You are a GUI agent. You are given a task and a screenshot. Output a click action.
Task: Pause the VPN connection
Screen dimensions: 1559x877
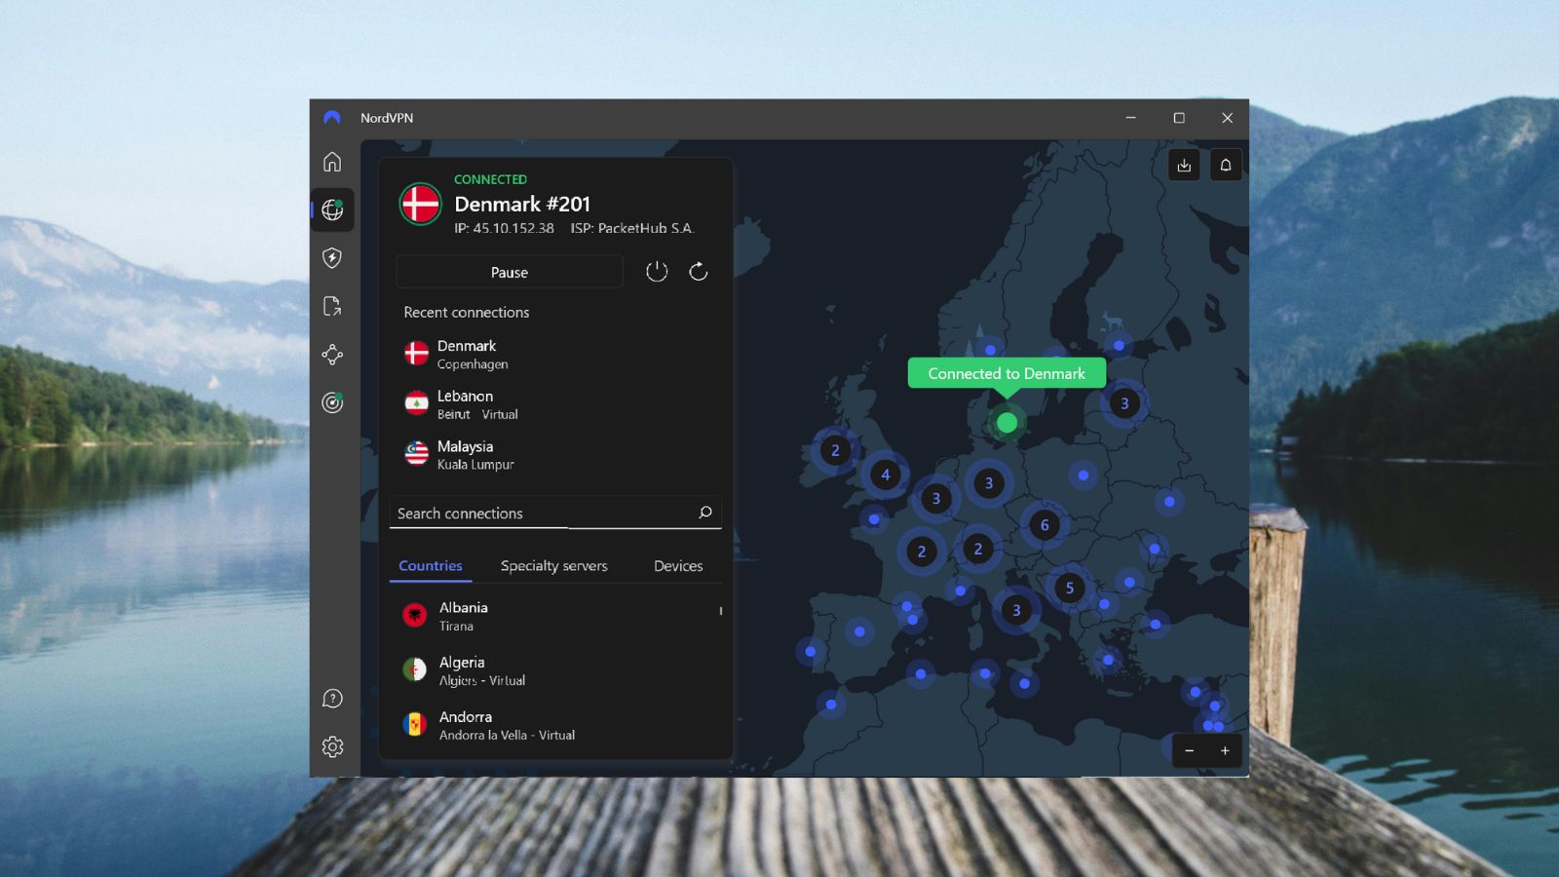[509, 272]
